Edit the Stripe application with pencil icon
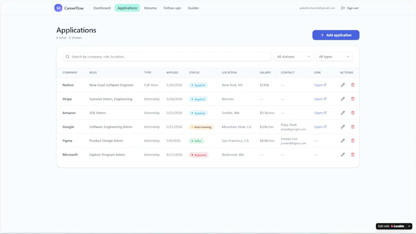This screenshot has width=416, height=234. click(x=343, y=99)
